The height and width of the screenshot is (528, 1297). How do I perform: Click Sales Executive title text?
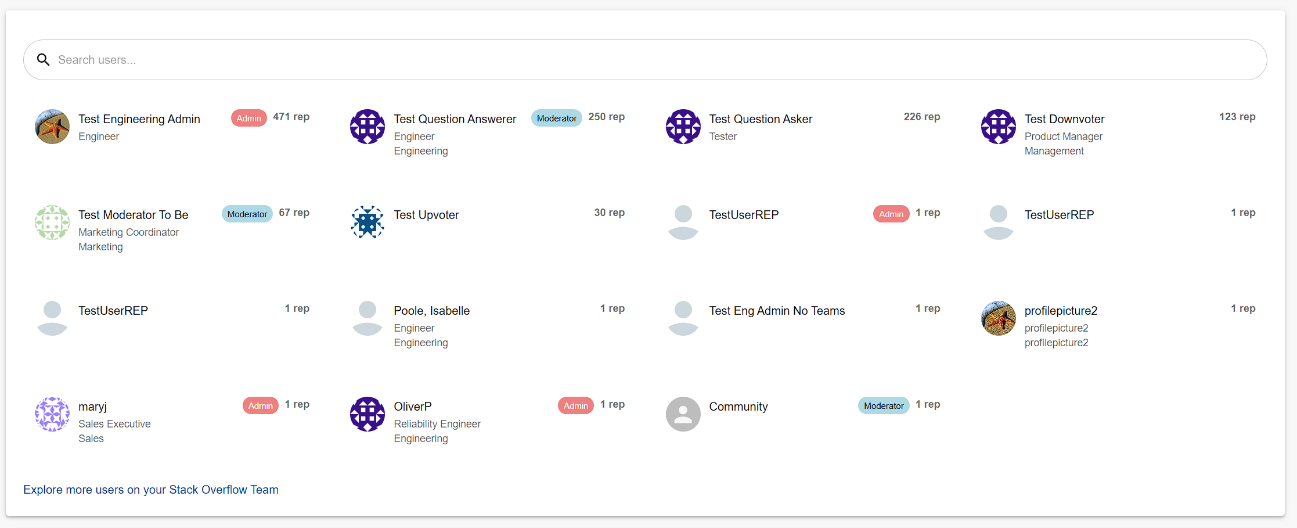pyautogui.click(x=114, y=424)
